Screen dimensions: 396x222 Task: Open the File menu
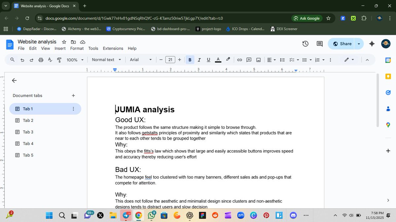point(21,48)
